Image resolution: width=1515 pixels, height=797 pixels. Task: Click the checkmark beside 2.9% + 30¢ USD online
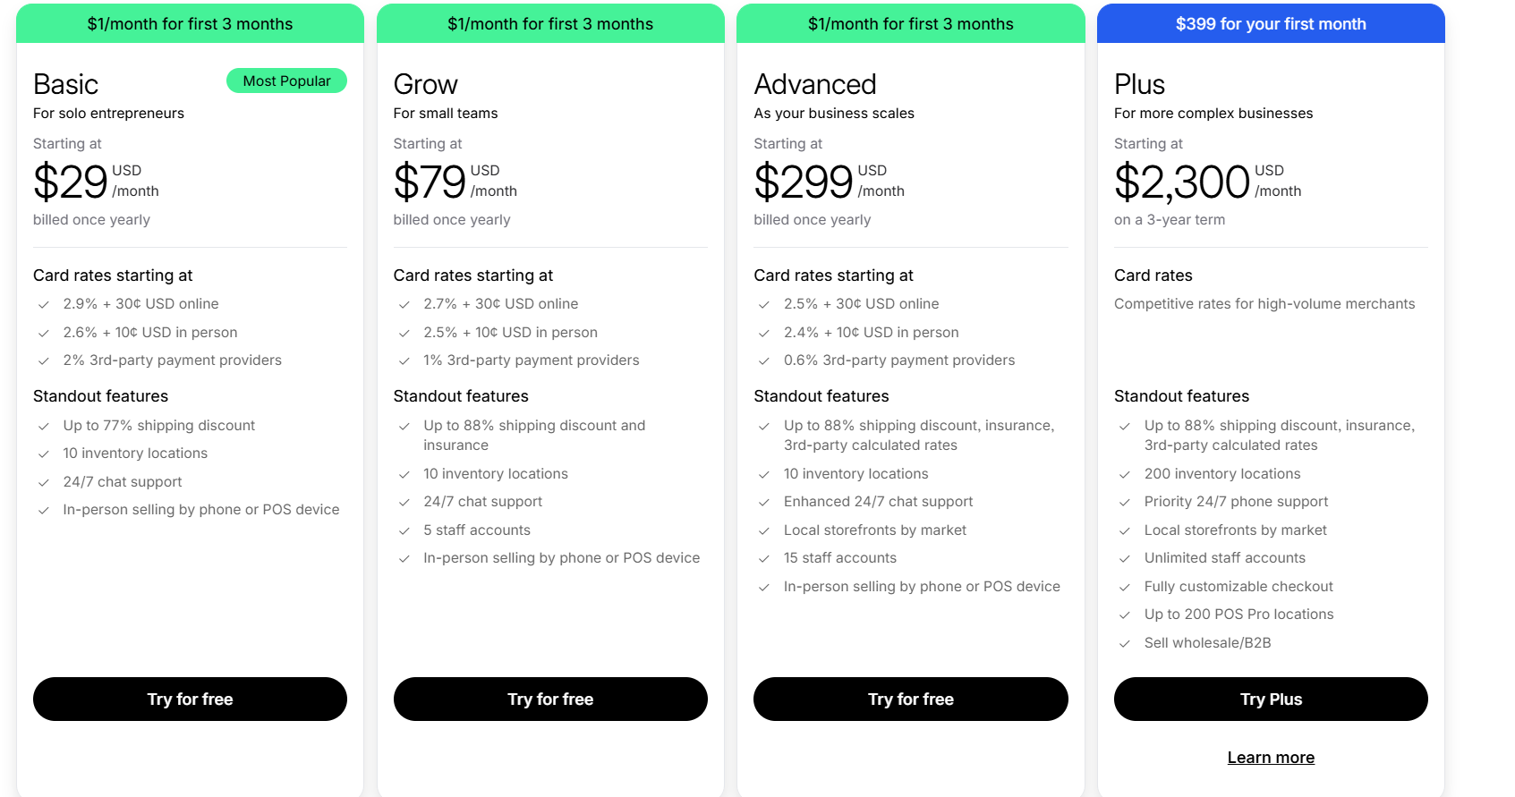coord(43,305)
